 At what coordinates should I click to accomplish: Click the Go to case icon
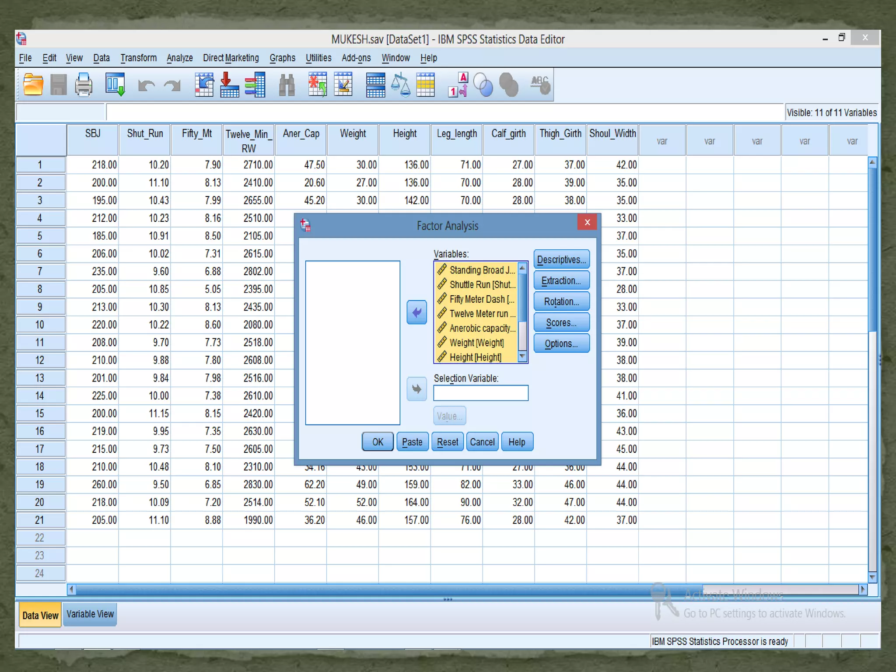click(x=204, y=84)
